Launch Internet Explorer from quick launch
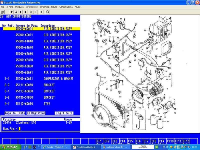Screen dimensions: 200x150 click(x=25, y=147)
